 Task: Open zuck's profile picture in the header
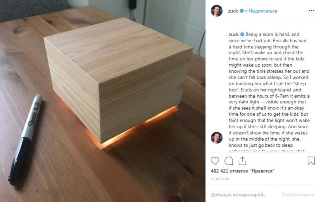point(217,11)
